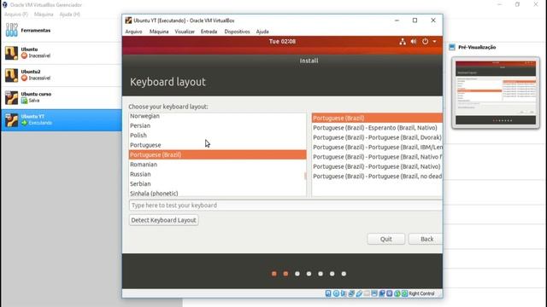Viewport: 547px width, 307px height.
Task: Minimize the Ubuntu YT VirtualBox window
Action: (x=397, y=20)
